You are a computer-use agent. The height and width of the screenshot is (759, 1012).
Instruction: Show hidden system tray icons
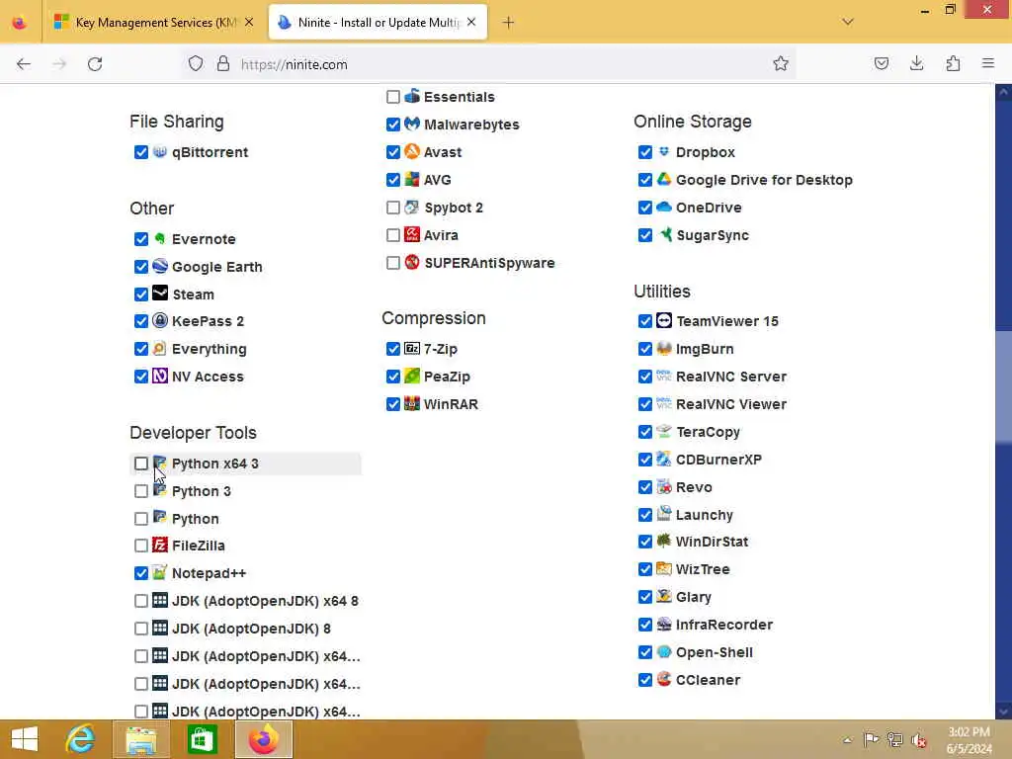pos(847,739)
